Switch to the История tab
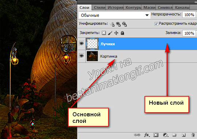The width and height of the screenshot is (197, 139). [115, 8]
